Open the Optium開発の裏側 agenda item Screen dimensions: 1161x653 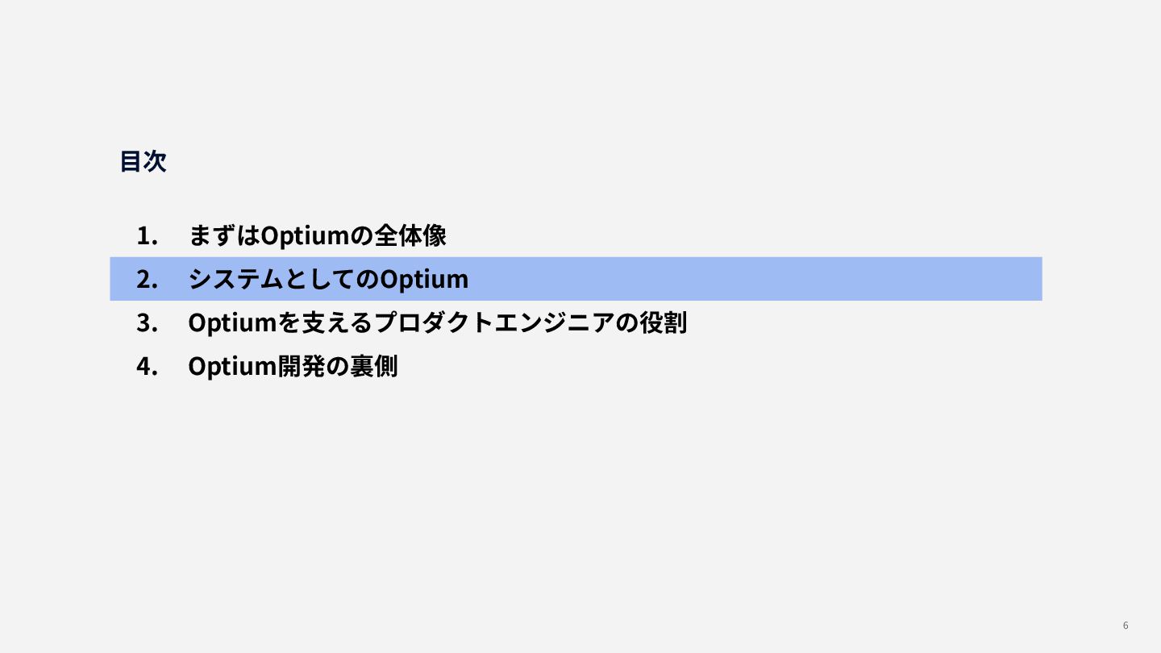click(293, 367)
